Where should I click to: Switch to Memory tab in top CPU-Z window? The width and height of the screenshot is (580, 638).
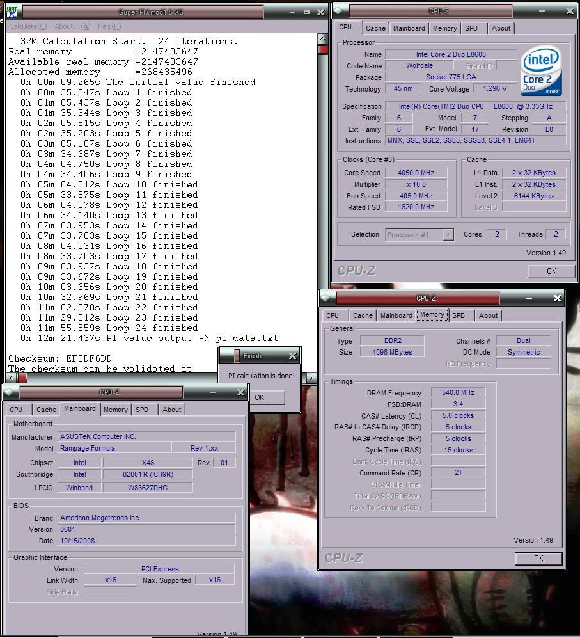[x=444, y=28]
